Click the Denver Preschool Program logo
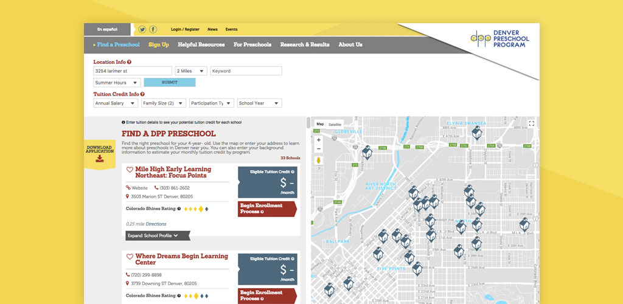The width and height of the screenshot is (623, 304). (x=500, y=39)
